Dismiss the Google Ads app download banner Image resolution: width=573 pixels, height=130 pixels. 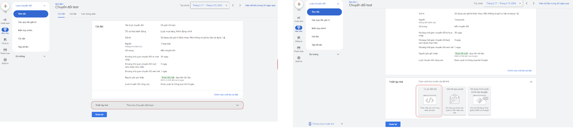(342, 124)
